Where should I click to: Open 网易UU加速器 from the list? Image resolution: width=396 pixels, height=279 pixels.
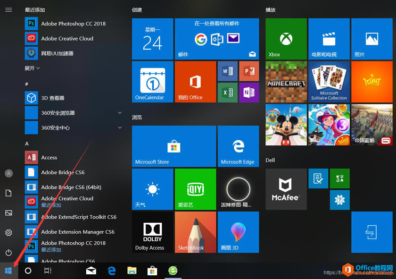pyautogui.click(x=74, y=53)
